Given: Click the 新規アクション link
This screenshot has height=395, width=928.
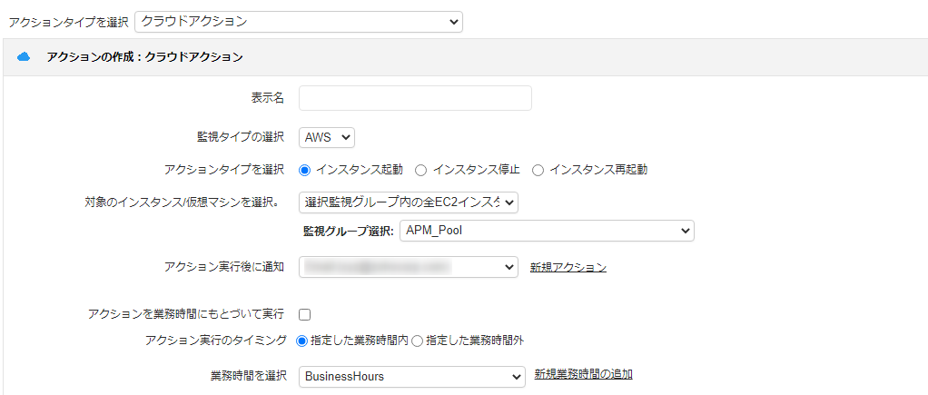Looking at the screenshot, I should tap(568, 267).
